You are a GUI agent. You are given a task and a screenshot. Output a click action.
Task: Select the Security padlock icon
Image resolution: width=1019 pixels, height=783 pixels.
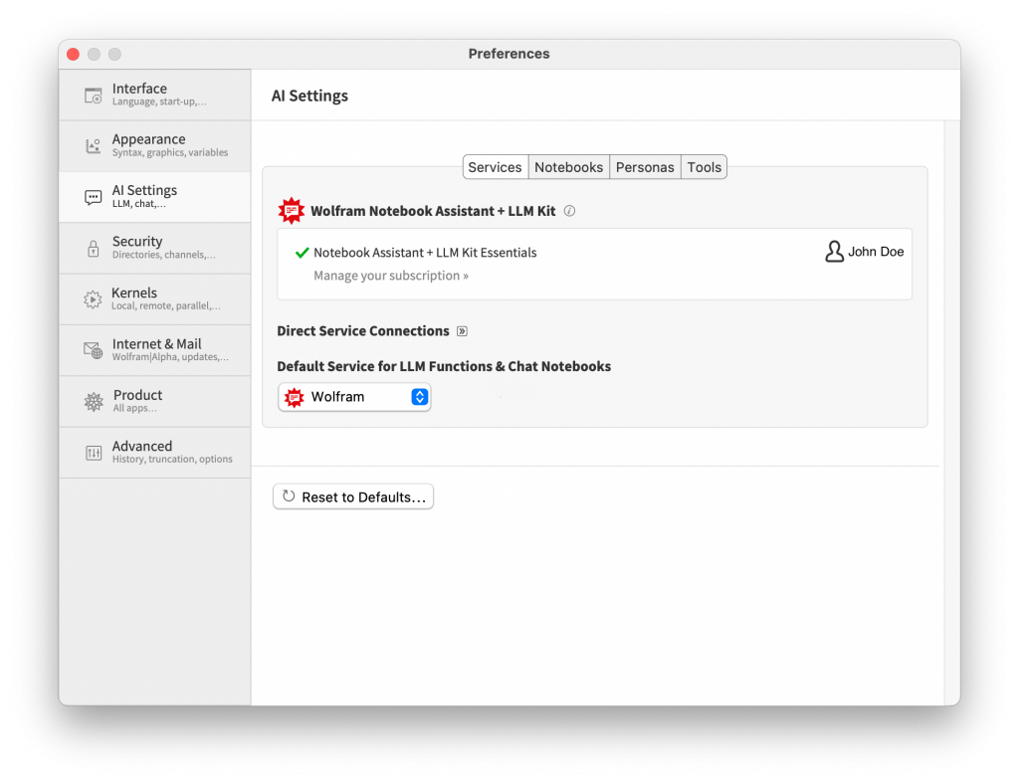coord(94,249)
